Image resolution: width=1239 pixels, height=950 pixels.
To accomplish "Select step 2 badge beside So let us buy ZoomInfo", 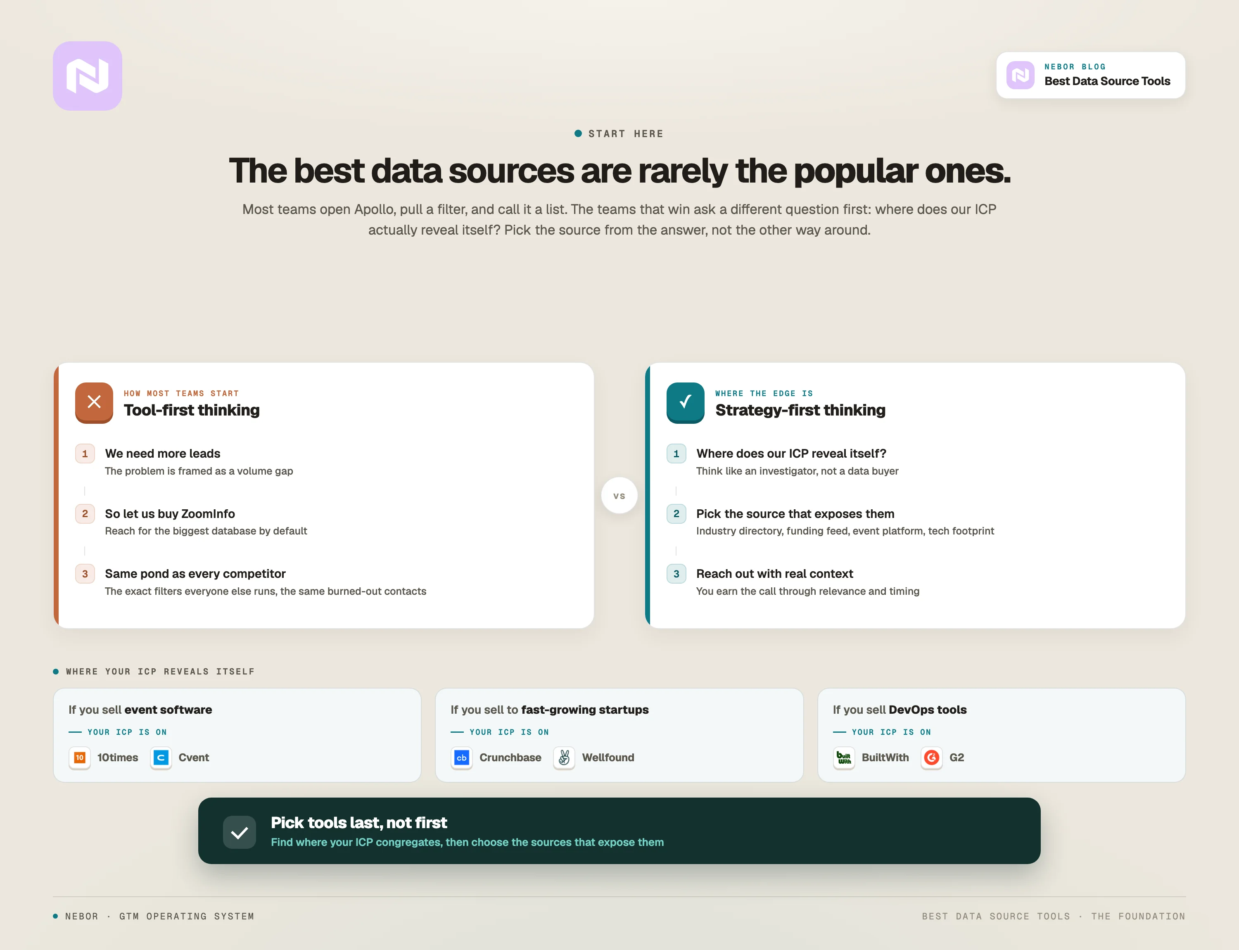I will pyautogui.click(x=85, y=513).
